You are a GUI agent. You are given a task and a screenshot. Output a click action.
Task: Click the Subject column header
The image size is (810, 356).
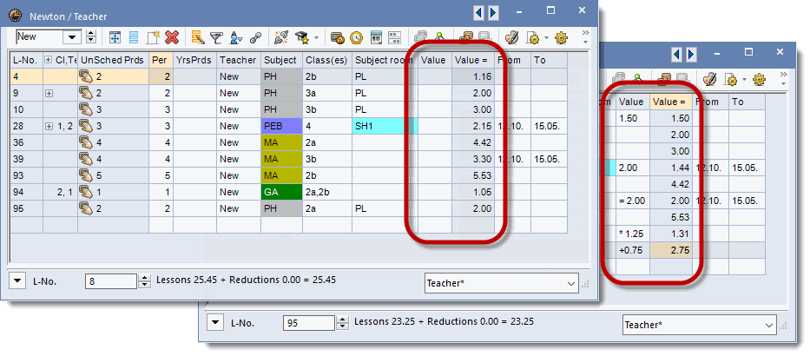[280, 60]
